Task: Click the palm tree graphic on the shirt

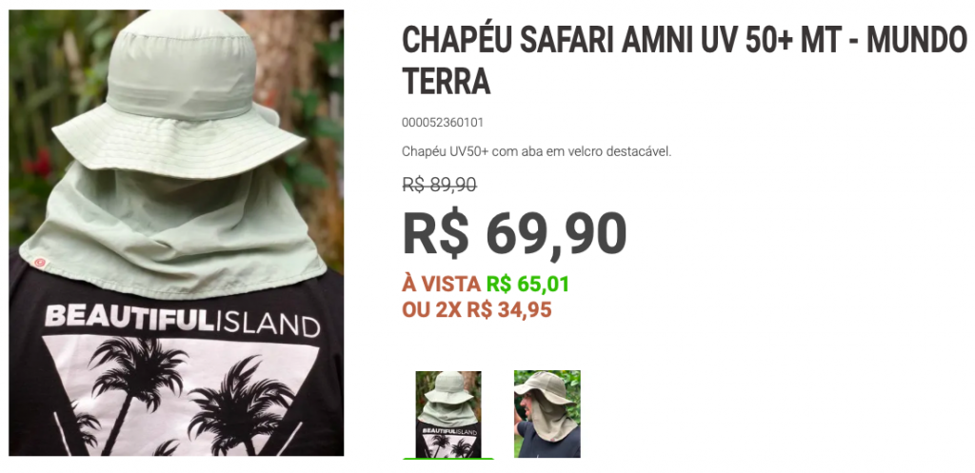Action: click(138, 386)
